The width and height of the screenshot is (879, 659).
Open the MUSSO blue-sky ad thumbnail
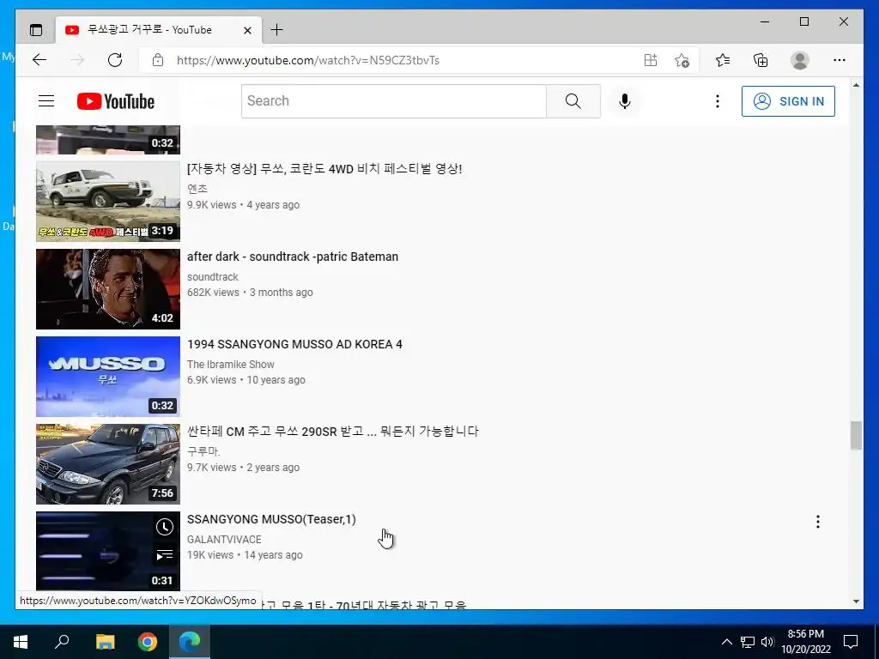[x=108, y=377]
